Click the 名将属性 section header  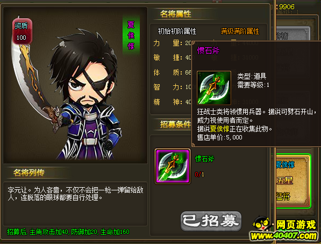pyautogui.click(x=176, y=14)
